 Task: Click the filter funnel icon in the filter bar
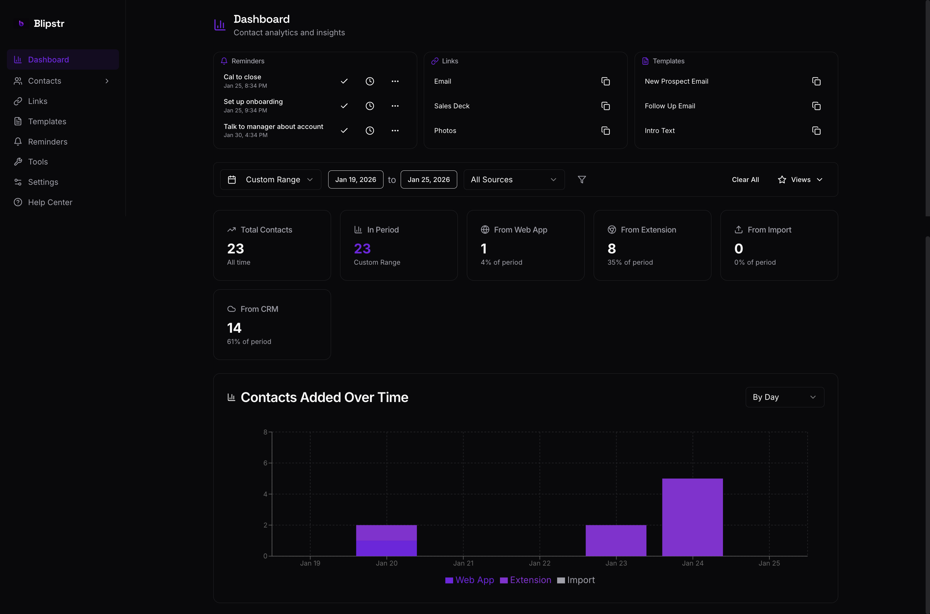pos(581,179)
